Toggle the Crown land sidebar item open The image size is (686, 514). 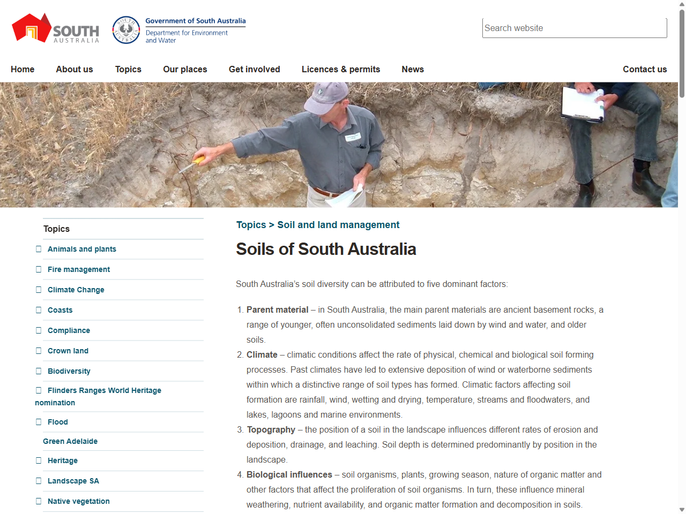(x=38, y=350)
